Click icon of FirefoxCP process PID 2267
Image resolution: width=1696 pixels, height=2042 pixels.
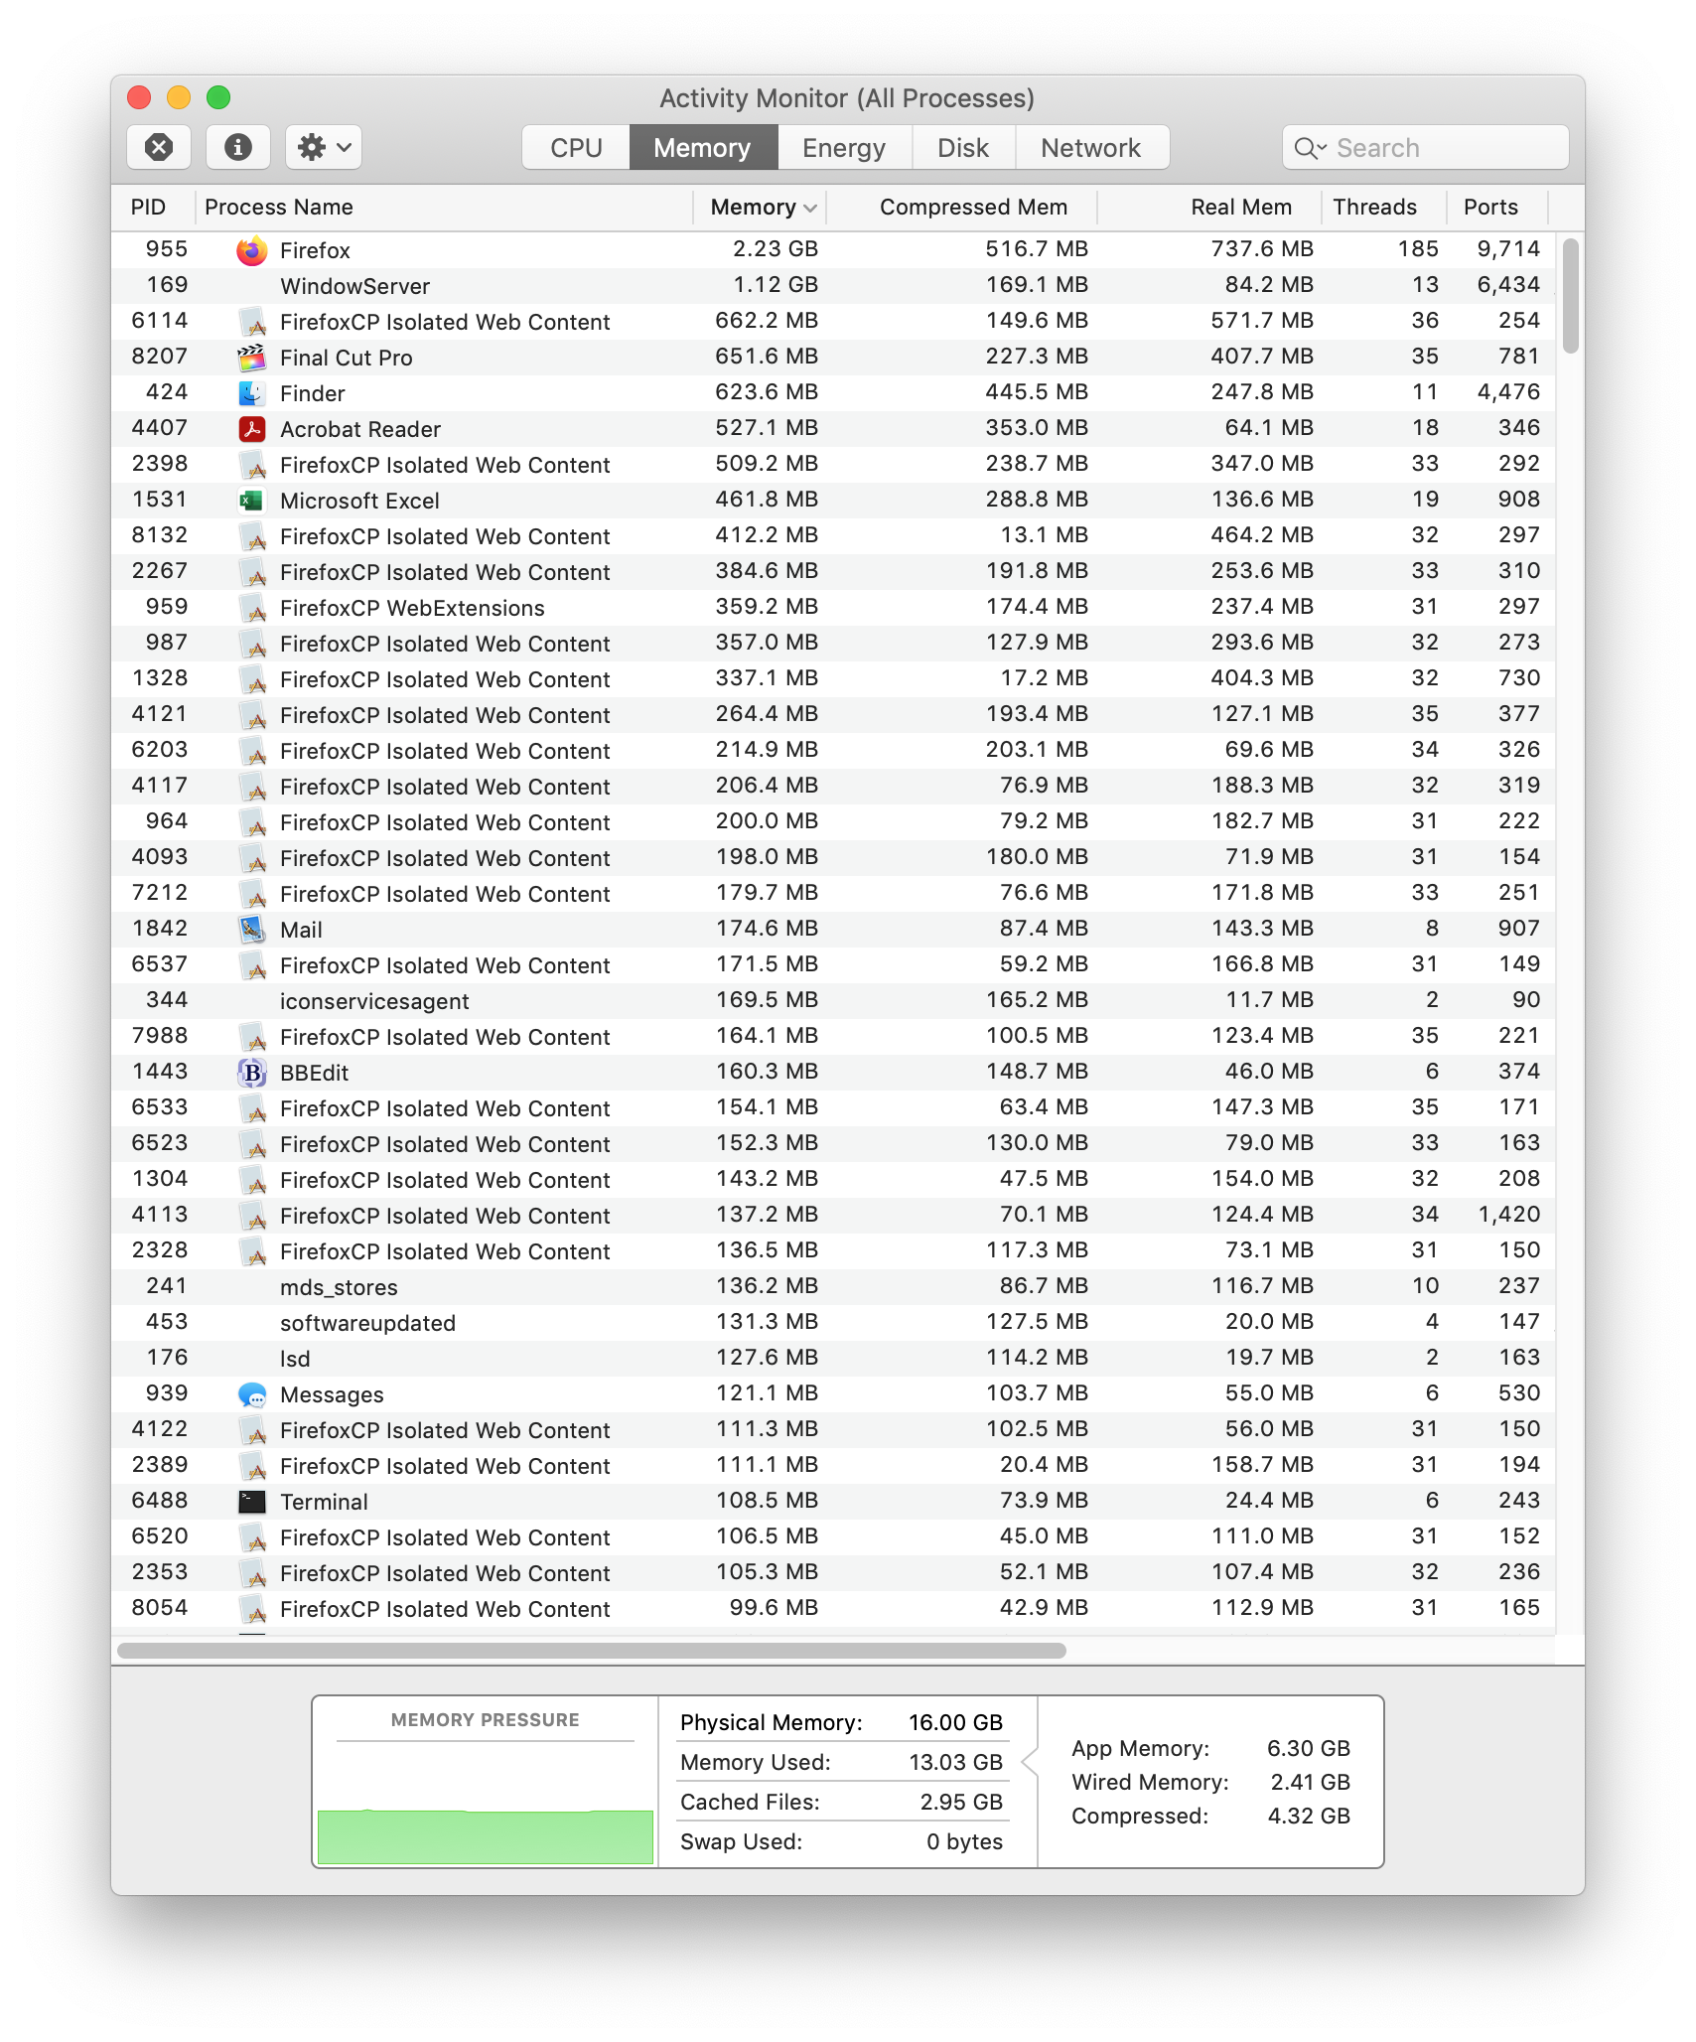pos(253,572)
